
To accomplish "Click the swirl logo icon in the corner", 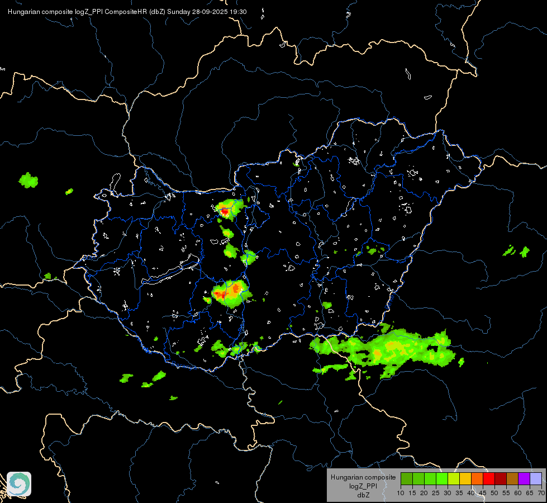I will [19, 484].
